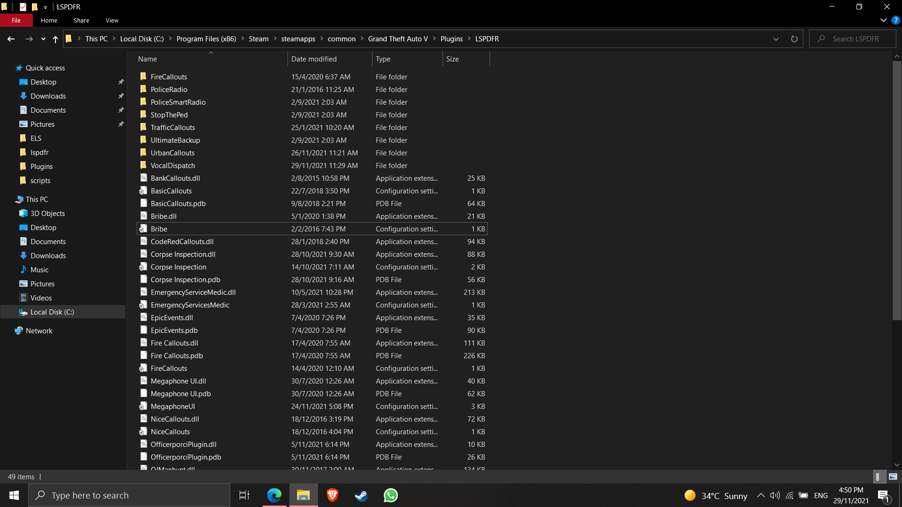
Task: Open recent locations dropdown arrow
Action: pos(43,39)
